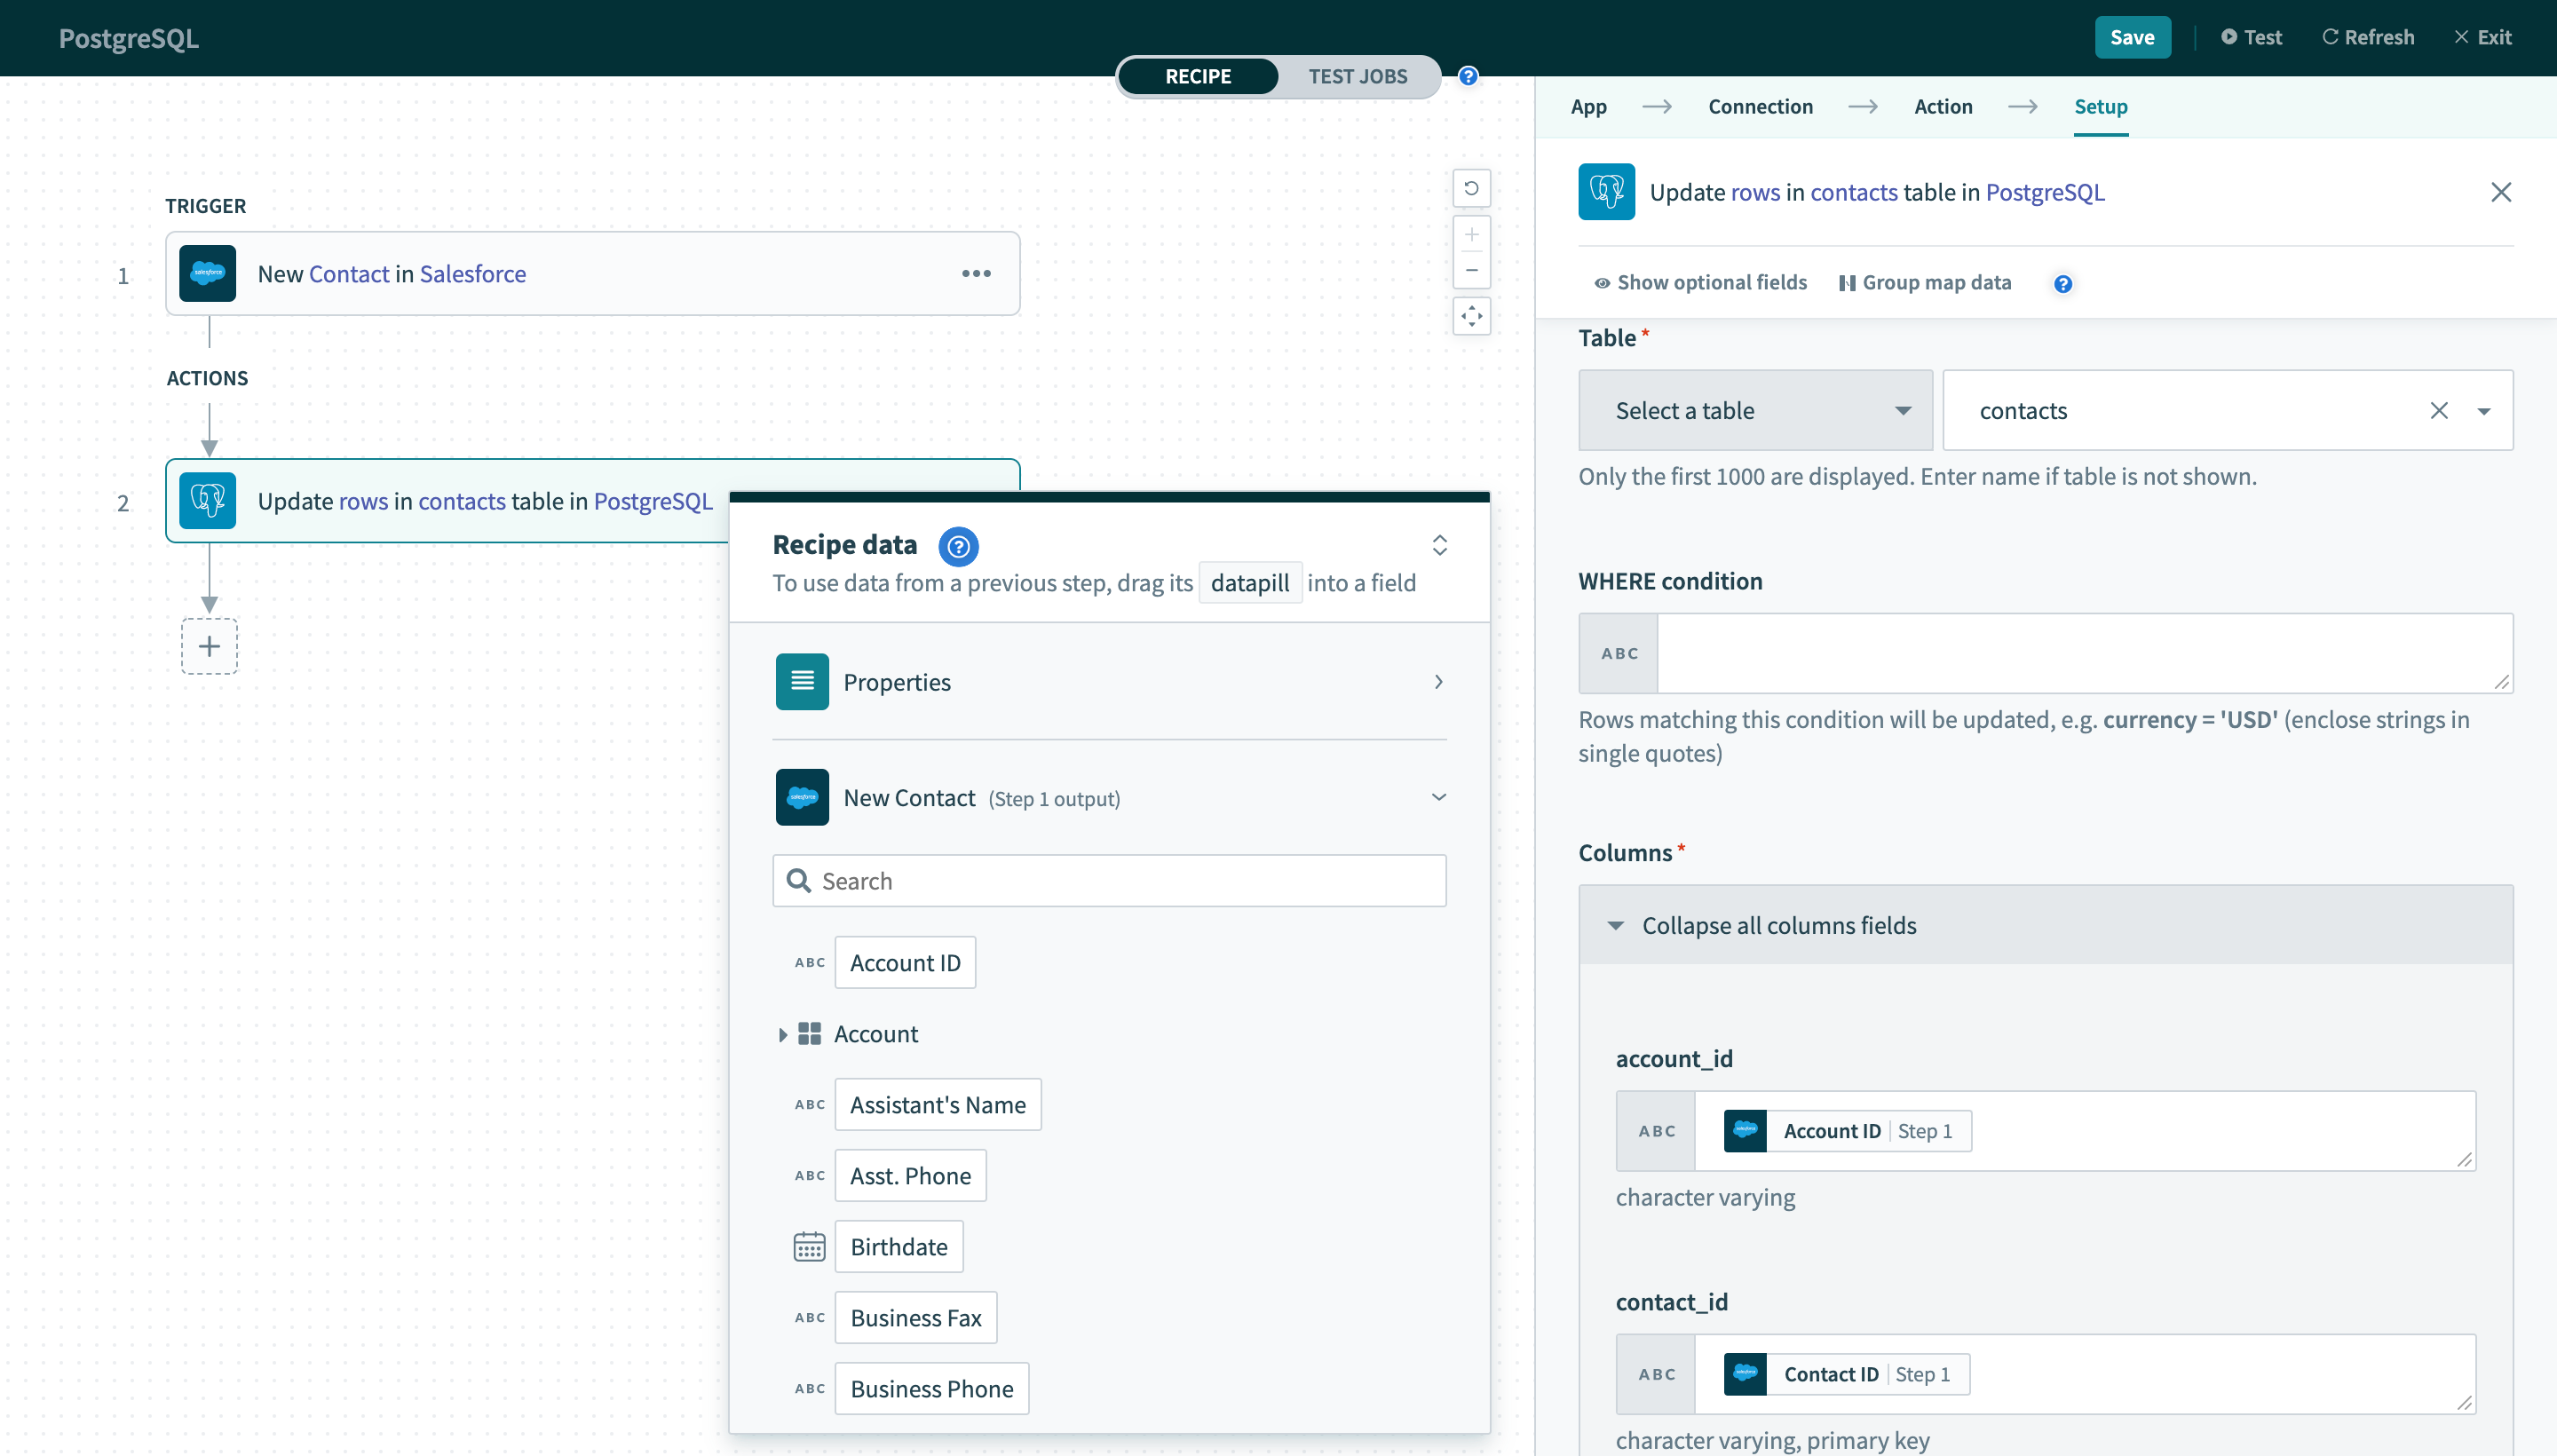Viewport: 2557px width, 1456px height.
Task: Toggle the New Contact step output
Action: [1438, 797]
